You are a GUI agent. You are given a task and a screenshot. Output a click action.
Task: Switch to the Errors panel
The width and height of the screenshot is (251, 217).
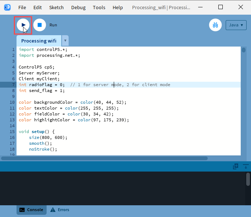(x=60, y=210)
